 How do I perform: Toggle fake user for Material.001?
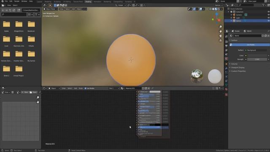point(143,88)
